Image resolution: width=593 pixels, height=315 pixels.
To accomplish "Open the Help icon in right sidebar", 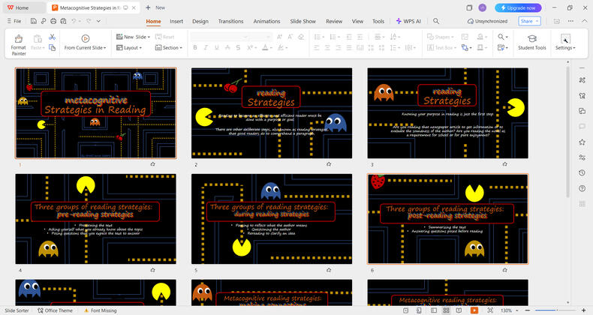I will click(x=582, y=188).
